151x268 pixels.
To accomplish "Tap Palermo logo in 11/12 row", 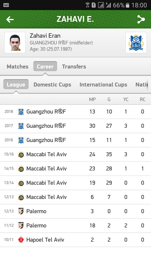I will tap(21, 226).
